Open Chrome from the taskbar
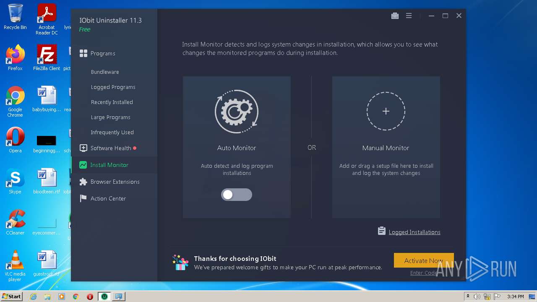This screenshot has width=537, height=302. pyautogui.click(x=76, y=297)
